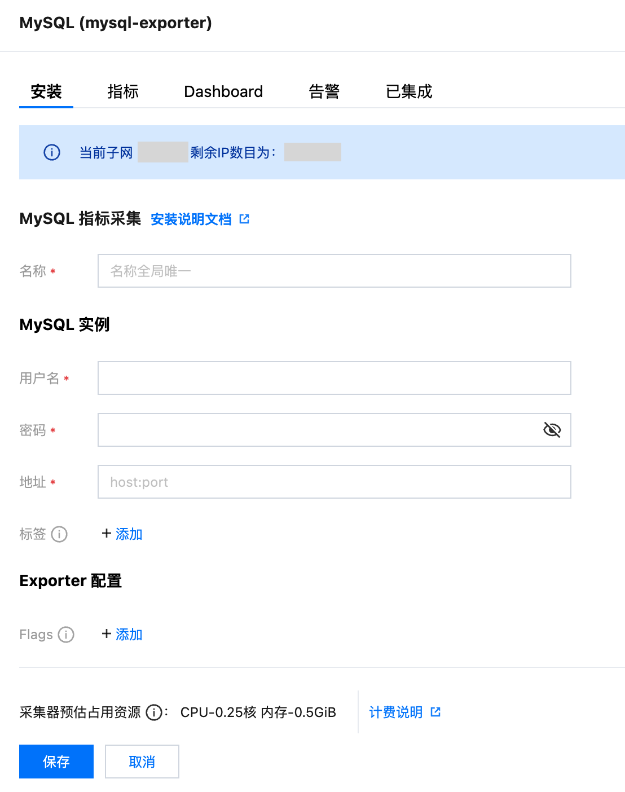
Task: Click external-link icon beside 计费说明
Action: (x=435, y=712)
